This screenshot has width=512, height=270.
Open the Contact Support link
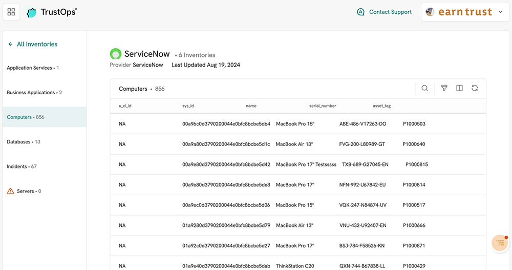click(390, 12)
